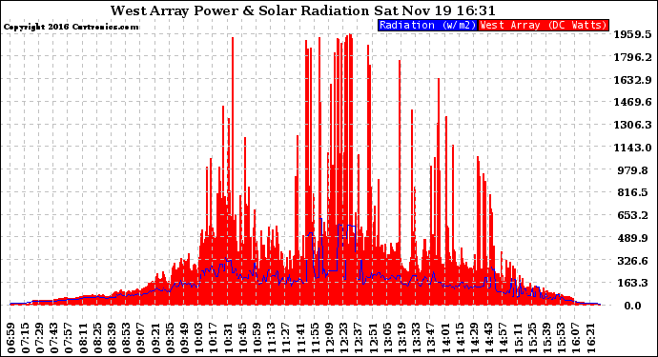Click the x-axis time label 14:29
Viewport: 658px width, 357px height.
click(475, 338)
